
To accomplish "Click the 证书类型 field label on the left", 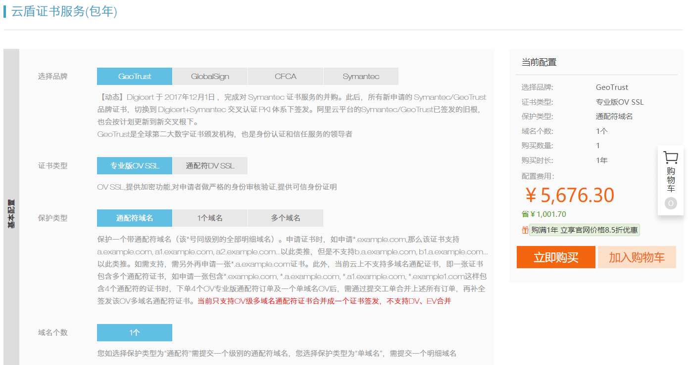I will pos(53,166).
